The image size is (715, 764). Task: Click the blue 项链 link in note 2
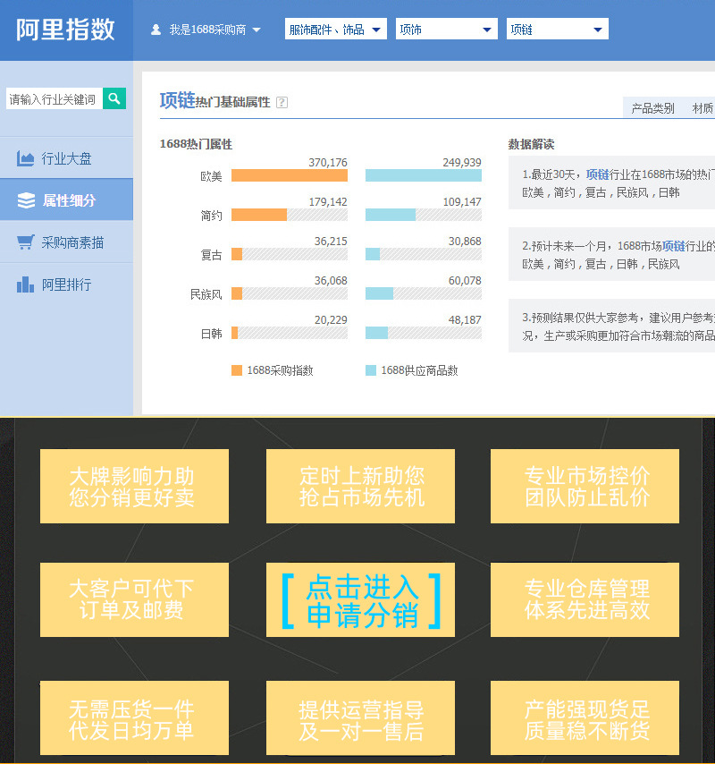tap(673, 246)
